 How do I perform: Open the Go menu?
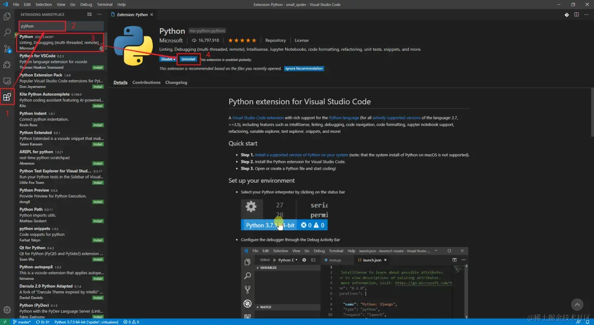73,4
